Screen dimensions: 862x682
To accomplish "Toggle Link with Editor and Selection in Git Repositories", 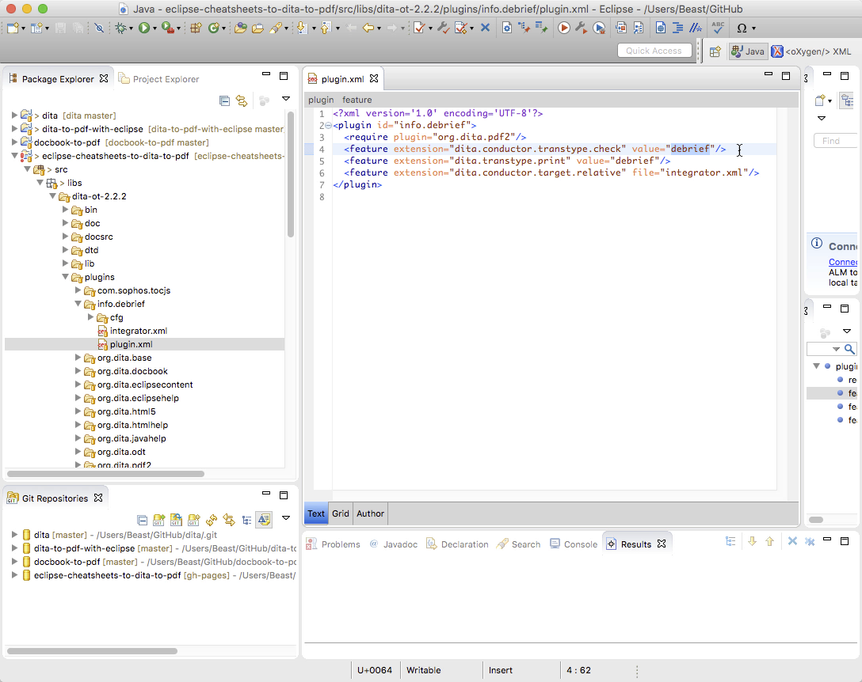I will tap(229, 520).
